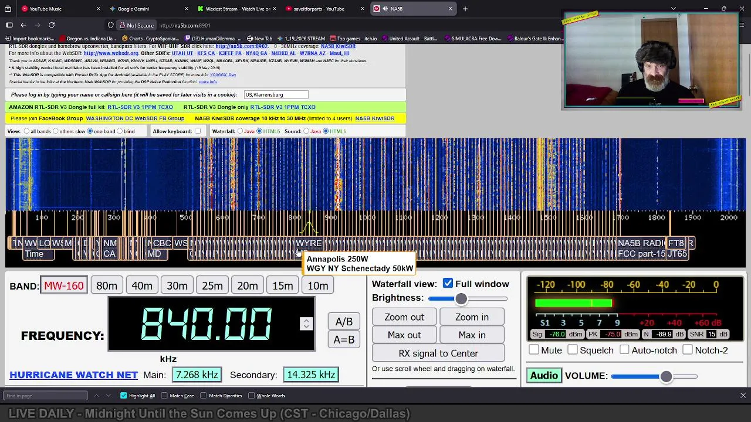The height and width of the screenshot is (422, 751).
Task: Click RX signal to Center button
Action: 438,353
